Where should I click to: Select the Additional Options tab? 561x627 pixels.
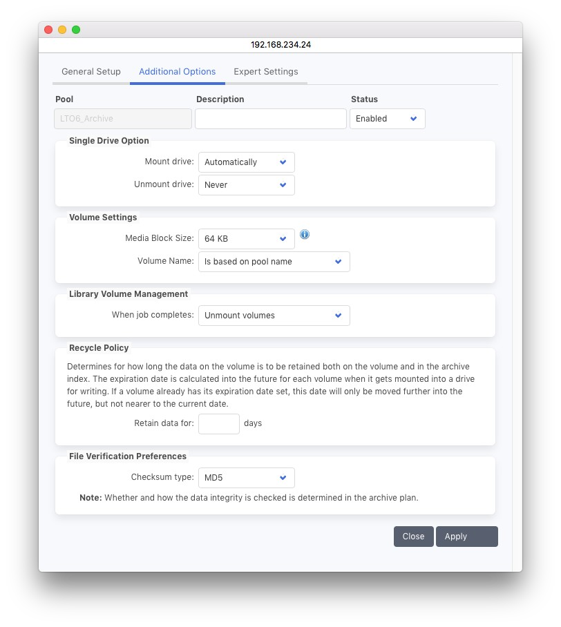177,72
